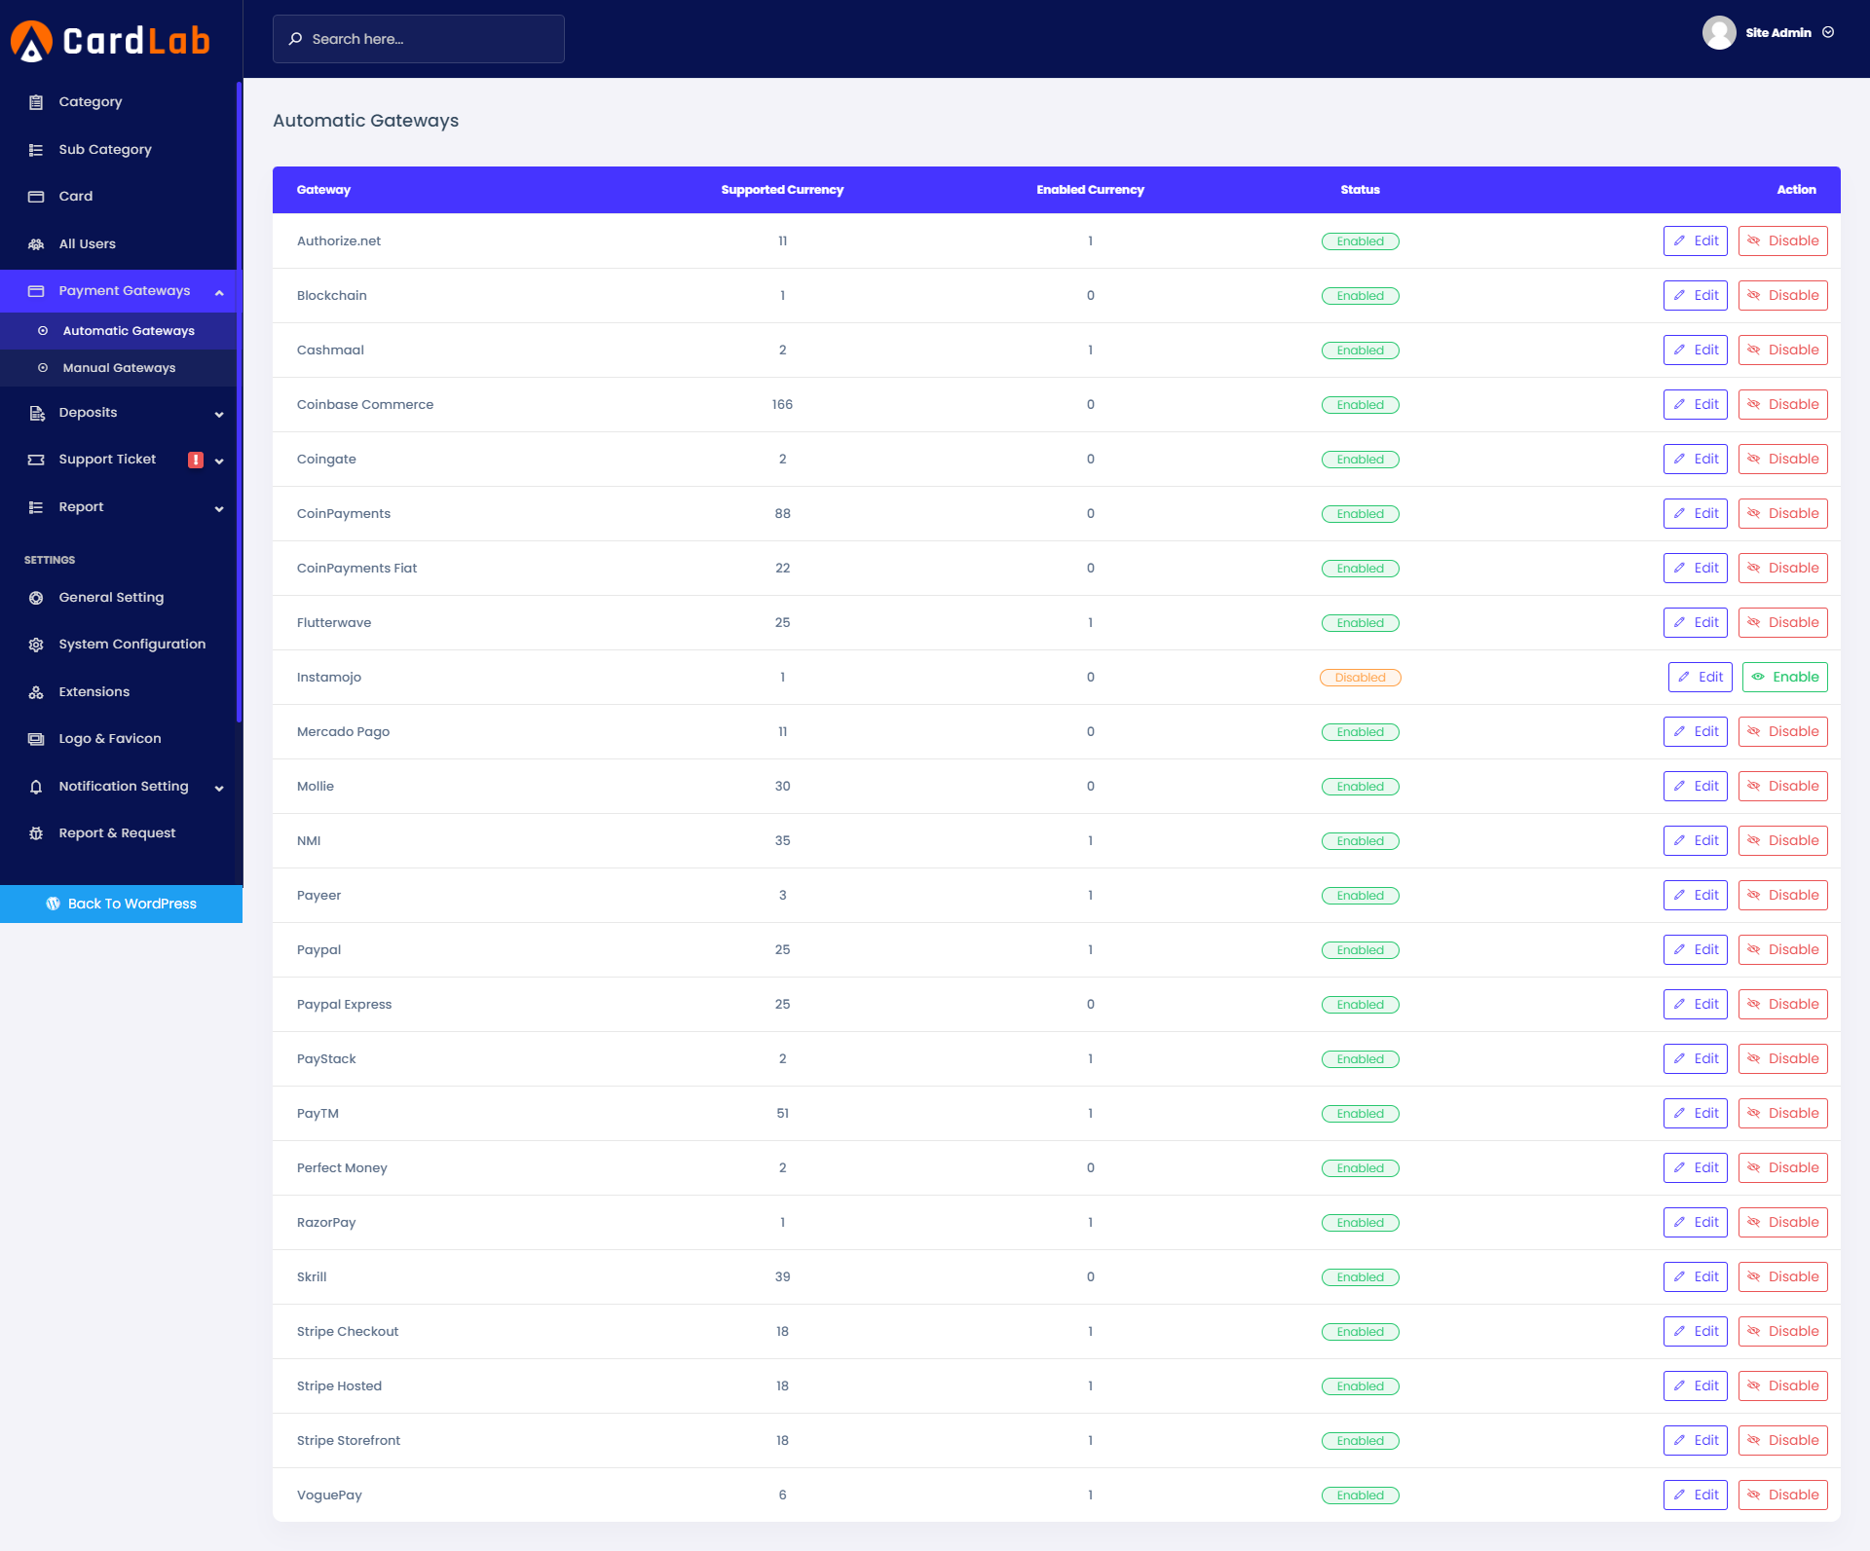The height and width of the screenshot is (1551, 1870).
Task: Select the Card menu item
Action: click(76, 197)
